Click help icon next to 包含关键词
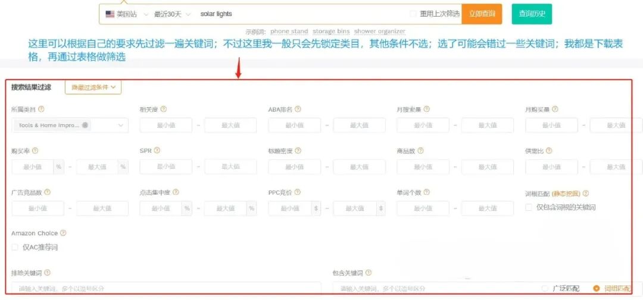 click(369, 273)
